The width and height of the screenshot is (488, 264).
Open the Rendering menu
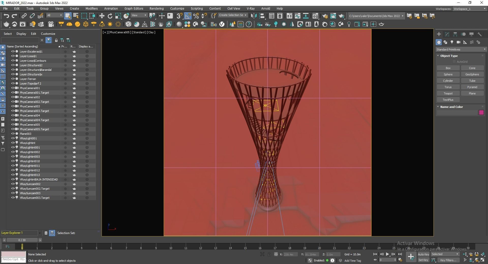pyautogui.click(x=157, y=9)
